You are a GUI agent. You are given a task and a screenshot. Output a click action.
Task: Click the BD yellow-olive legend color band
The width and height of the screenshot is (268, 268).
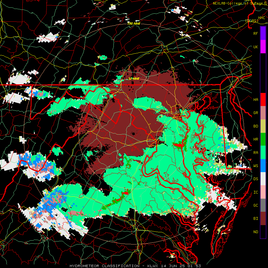pyautogui.click(x=263, y=126)
